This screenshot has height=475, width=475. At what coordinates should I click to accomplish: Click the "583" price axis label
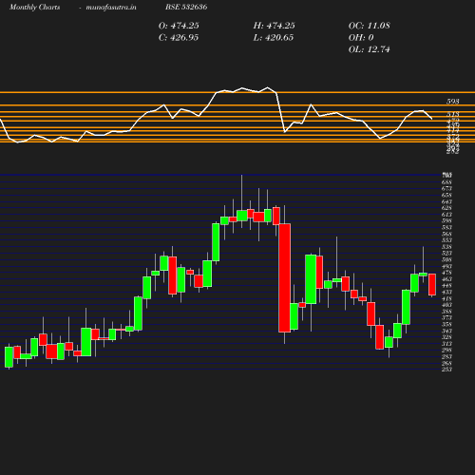[x=446, y=227]
